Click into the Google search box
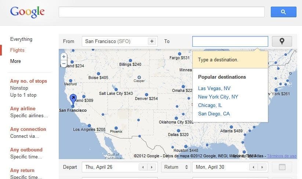Viewport: 302px width, 179px height. click(x=161, y=12)
